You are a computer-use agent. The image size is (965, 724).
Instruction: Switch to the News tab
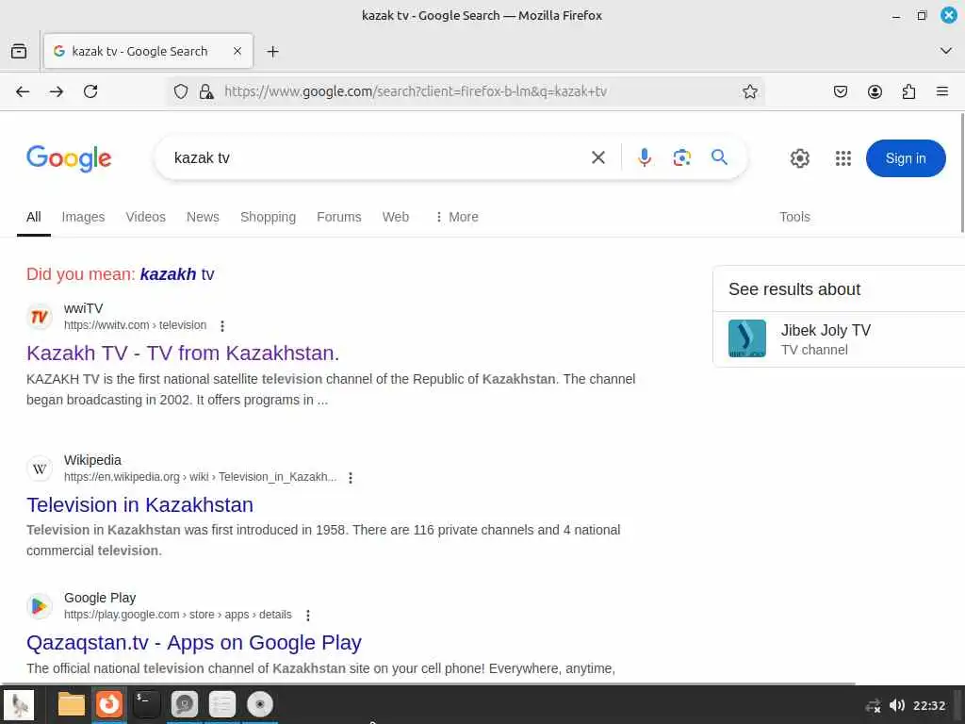click(x=203, y=217)
